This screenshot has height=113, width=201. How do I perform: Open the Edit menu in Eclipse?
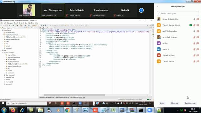pos(5,23)
